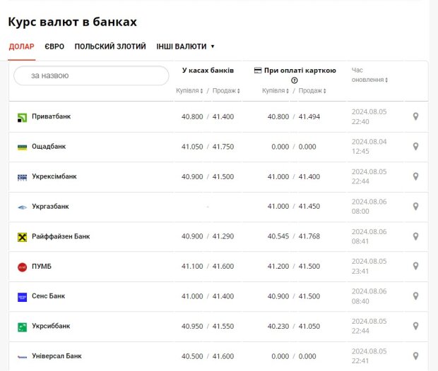438x371 pixels.
Task: Open map pin for Приватбанк row
Action: tap(415, 116)
